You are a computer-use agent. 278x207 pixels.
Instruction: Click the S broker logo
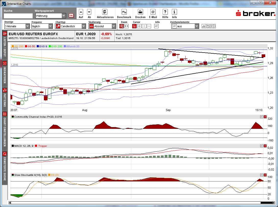[256, 13]
